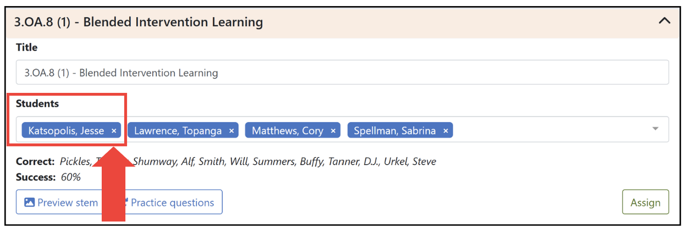
Task: Remove Lawrence, Topanga from students
Action: [x=231, y=131]
